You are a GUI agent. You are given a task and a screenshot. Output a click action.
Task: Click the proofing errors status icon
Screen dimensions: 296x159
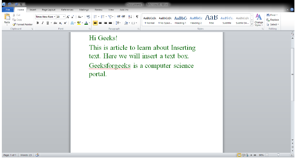(x=37, y=155)
